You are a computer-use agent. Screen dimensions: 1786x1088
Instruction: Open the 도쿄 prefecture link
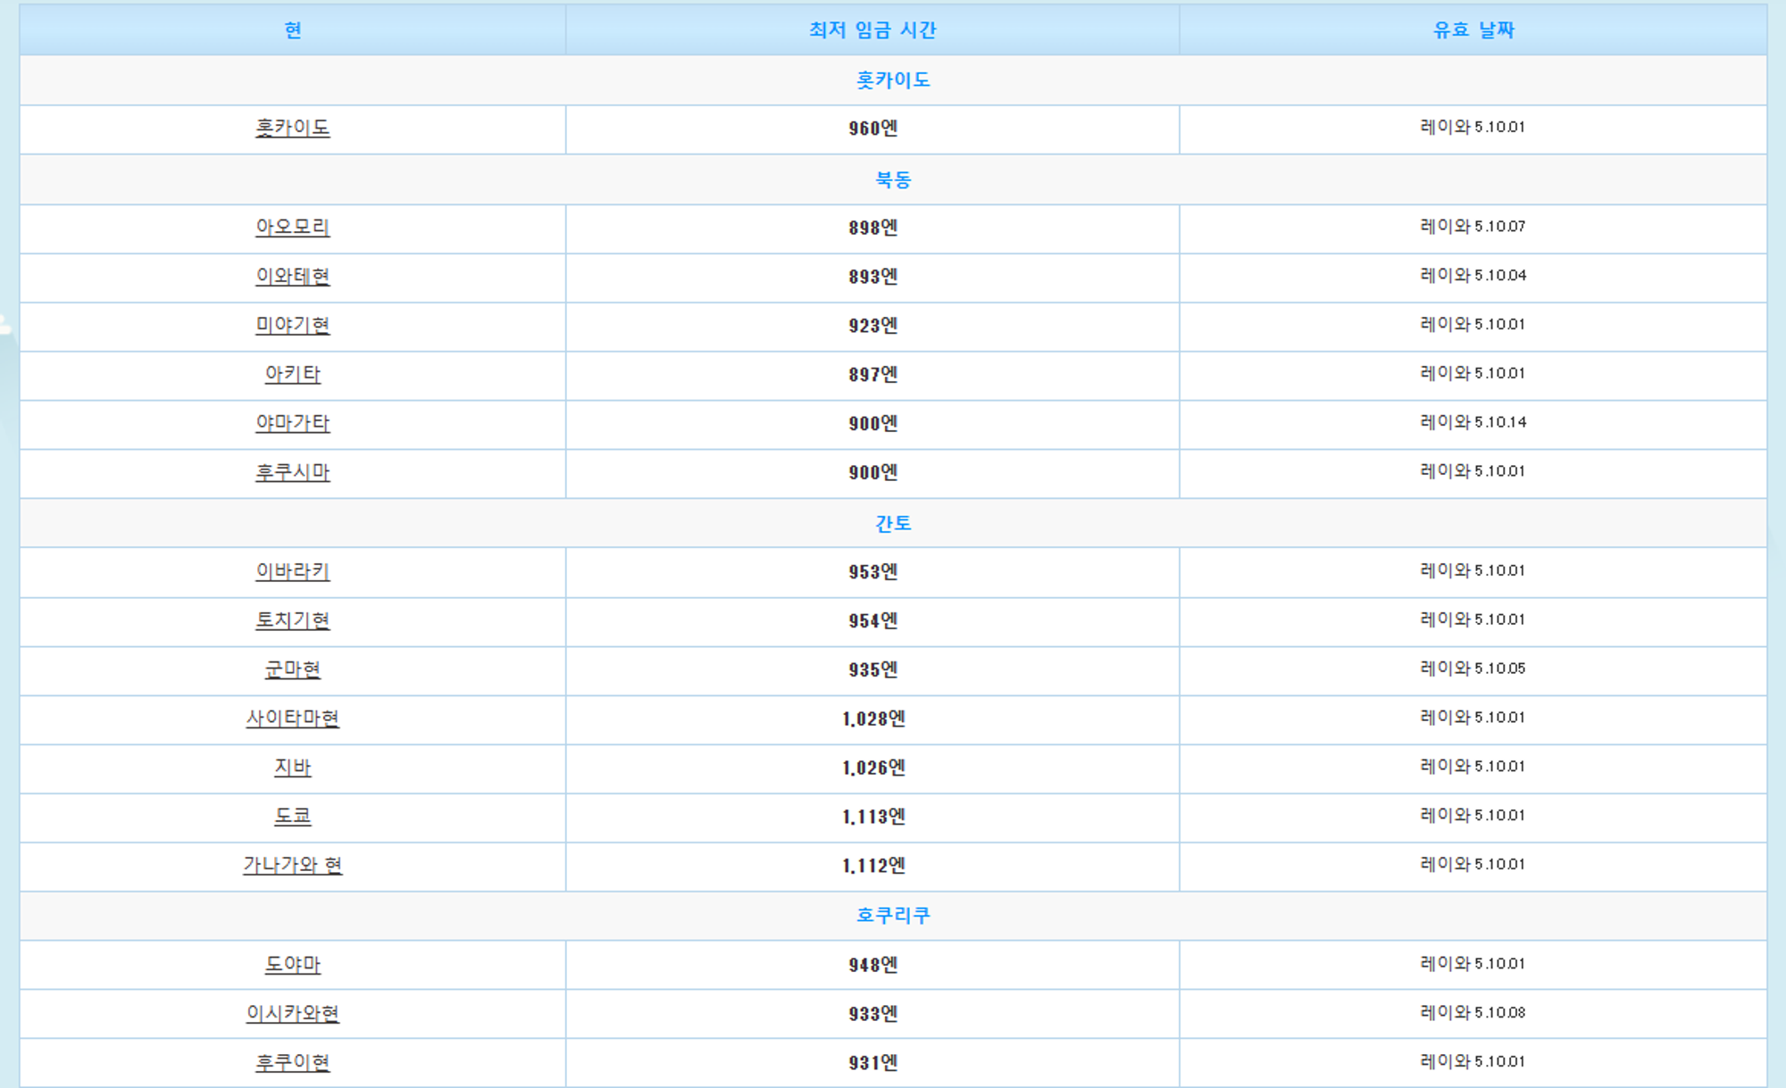pyautogui.click(x=293, y=817)
